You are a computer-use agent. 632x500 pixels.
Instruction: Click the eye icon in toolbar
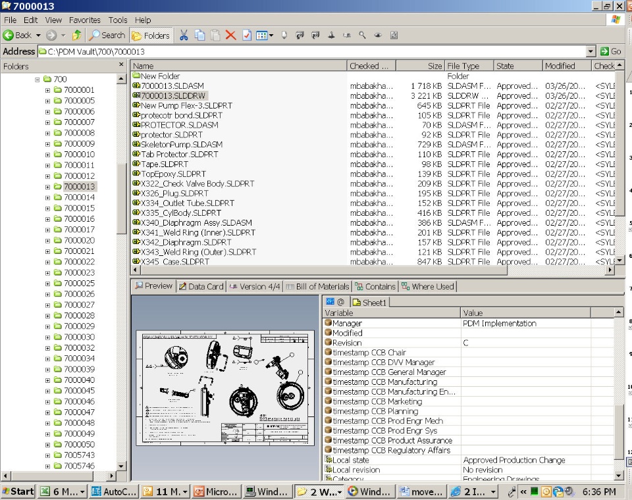378,36
